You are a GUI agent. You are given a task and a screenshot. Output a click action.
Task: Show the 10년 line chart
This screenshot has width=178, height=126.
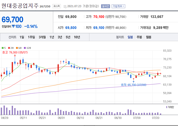point(77,37)
